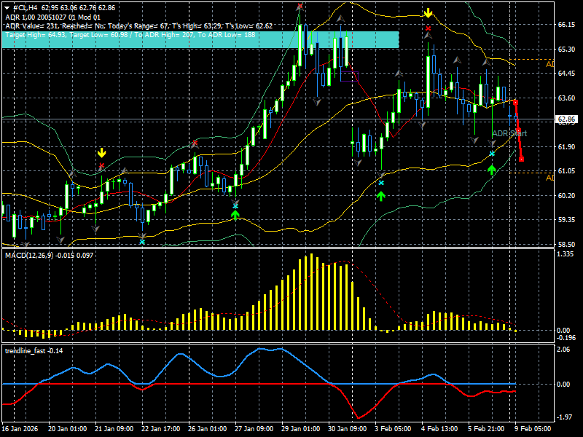Viewport: 583px width, 437px height.
Task: Click the "ADR 1,00 20051027 01 Mod 01" label
Action: [52, 17]
